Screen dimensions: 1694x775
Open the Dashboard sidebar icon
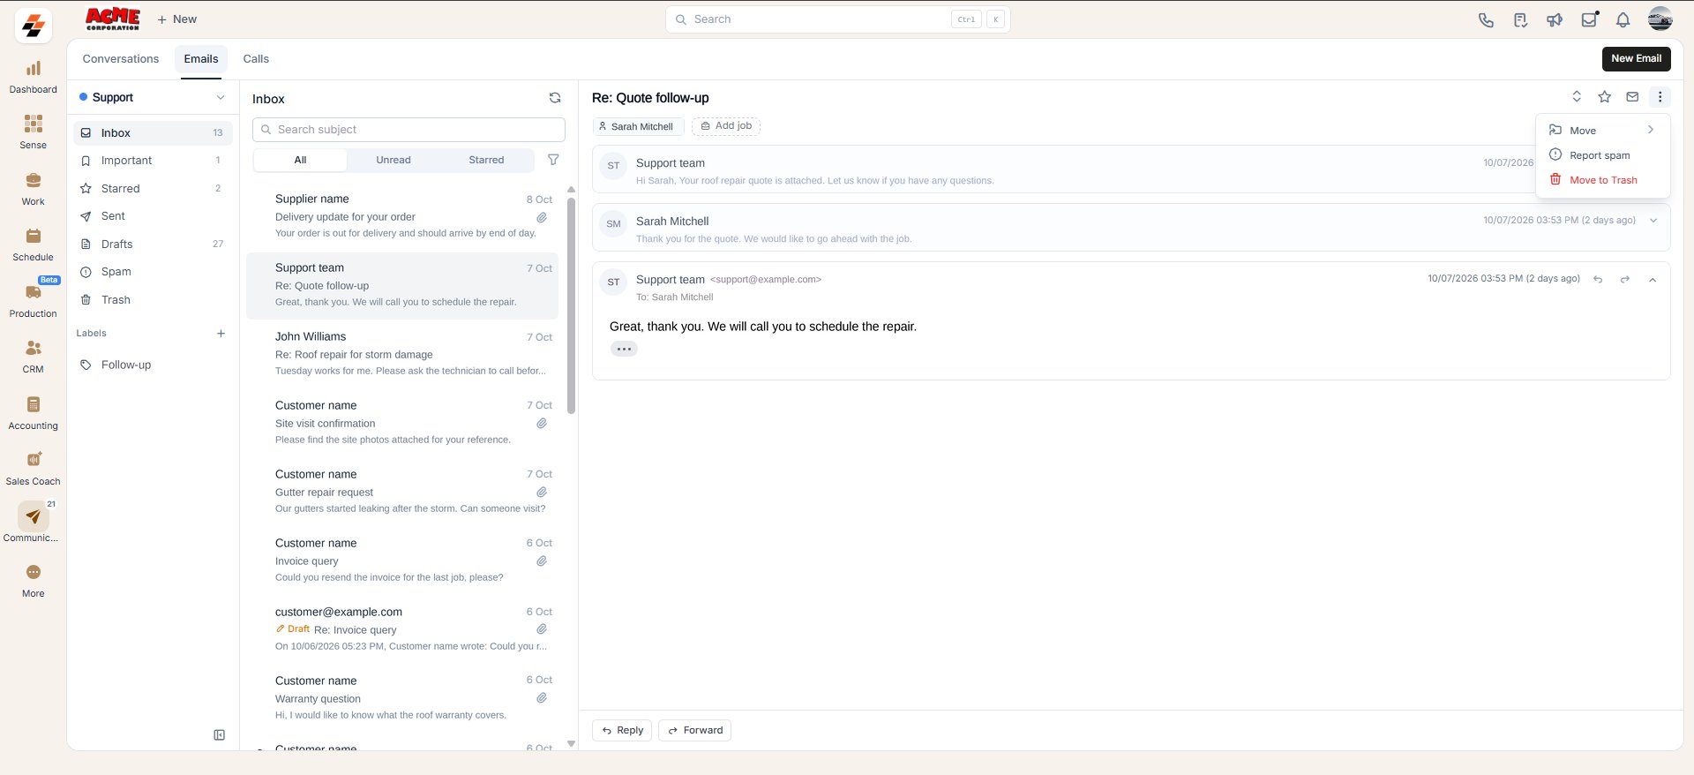point(33,69)
